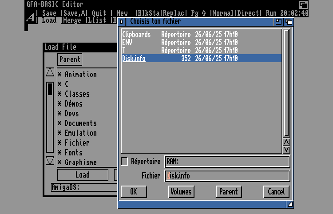Click the Load File list up arrow
Image resolution: width=333 pixels, height=214 pixels.
tap(50, 72)
